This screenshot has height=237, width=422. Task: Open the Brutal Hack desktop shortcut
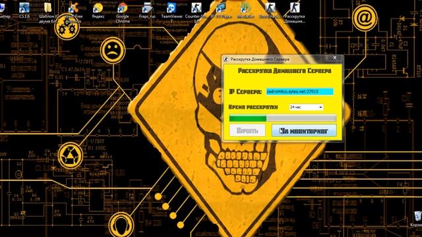point(270,11)
